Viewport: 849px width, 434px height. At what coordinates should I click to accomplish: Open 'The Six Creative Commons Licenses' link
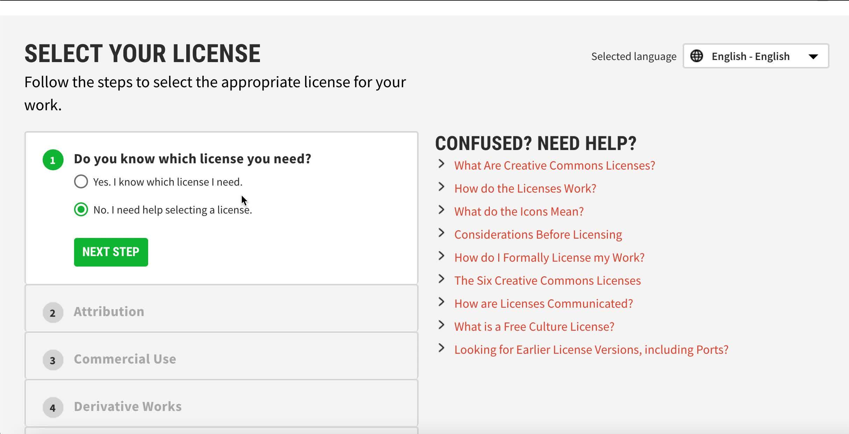[547, 280]
